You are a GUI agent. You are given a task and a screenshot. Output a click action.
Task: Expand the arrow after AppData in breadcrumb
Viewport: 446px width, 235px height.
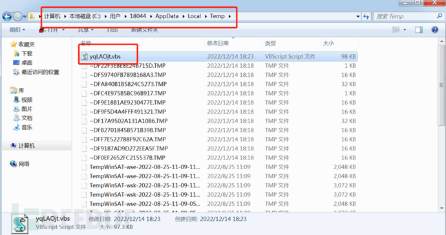(x=184, y=16)
